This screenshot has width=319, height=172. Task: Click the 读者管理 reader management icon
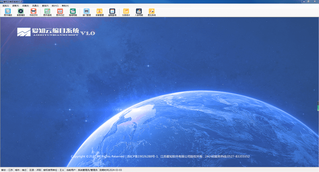[x=99, y=12]
